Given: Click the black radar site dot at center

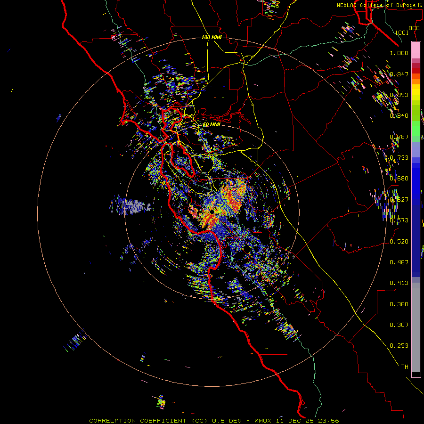Looking at the screenshot, I should pyautogui.click(x=212, y=212).
